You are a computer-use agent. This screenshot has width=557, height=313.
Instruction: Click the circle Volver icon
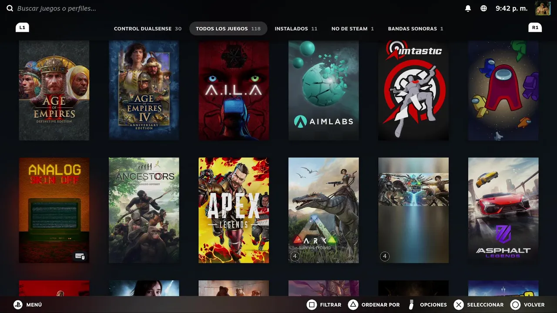coord(515,305)
